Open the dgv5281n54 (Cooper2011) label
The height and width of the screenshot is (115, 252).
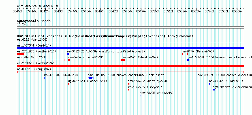(87, 81)
